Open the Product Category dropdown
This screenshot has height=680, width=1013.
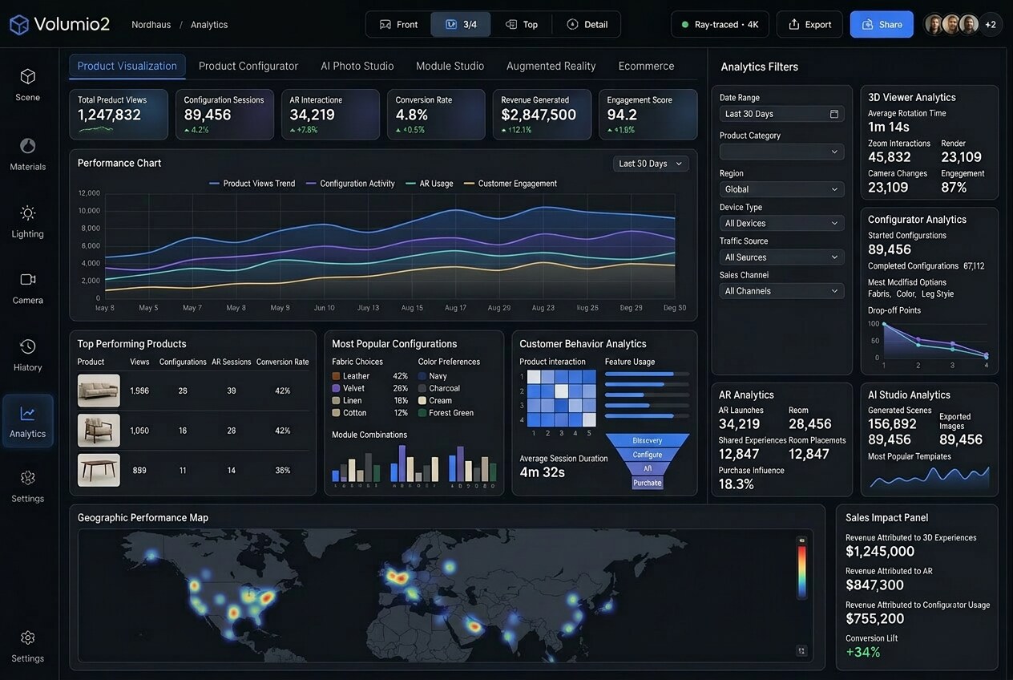tap(781, 152)
